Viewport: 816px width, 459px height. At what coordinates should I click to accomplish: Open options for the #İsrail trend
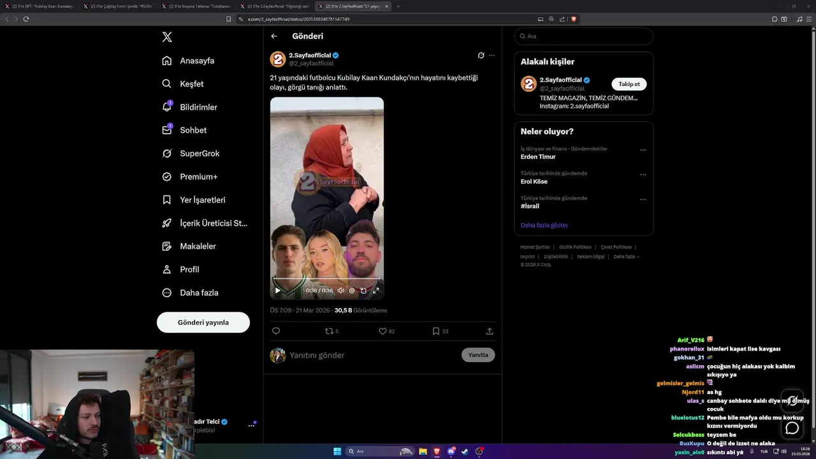point(643,199)
